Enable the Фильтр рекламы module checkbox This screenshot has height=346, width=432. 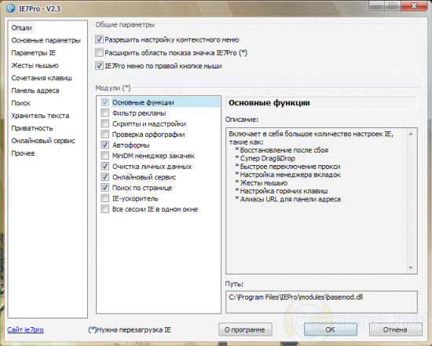tap(104, 113)
